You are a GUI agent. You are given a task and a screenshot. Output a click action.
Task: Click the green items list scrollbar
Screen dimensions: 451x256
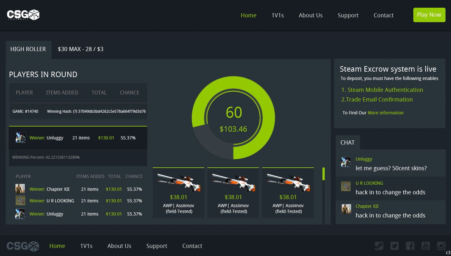pos(323,174)
